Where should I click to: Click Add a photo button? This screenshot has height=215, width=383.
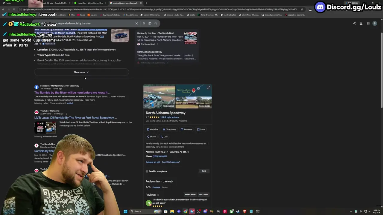pos(203,195)
